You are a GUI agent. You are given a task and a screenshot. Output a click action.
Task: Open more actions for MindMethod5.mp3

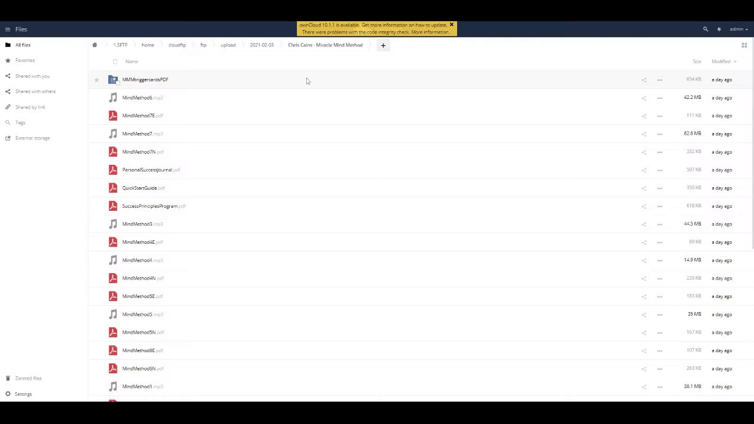point(660,314)
